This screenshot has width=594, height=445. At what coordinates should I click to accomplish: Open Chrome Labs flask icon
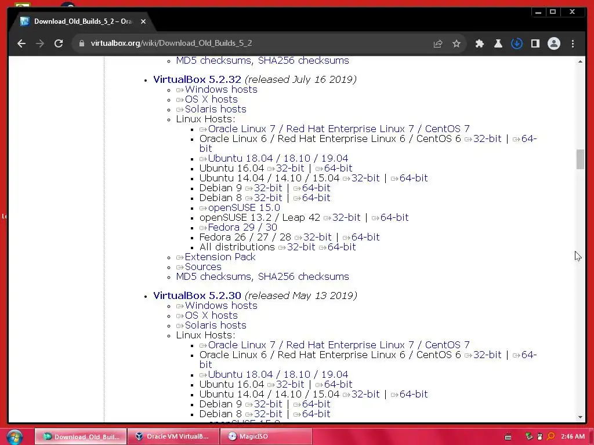click(x=498, y=43)
